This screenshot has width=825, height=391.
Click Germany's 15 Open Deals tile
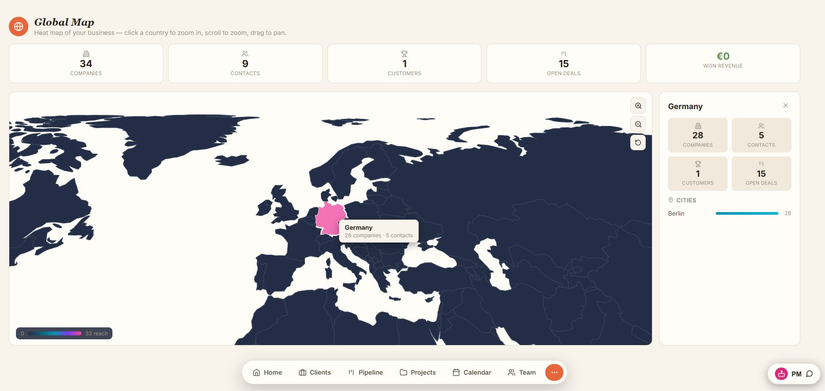(761, 174)
